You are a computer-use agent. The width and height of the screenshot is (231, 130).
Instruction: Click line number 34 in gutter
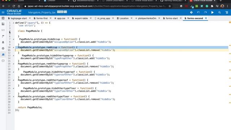coord(9,113)
